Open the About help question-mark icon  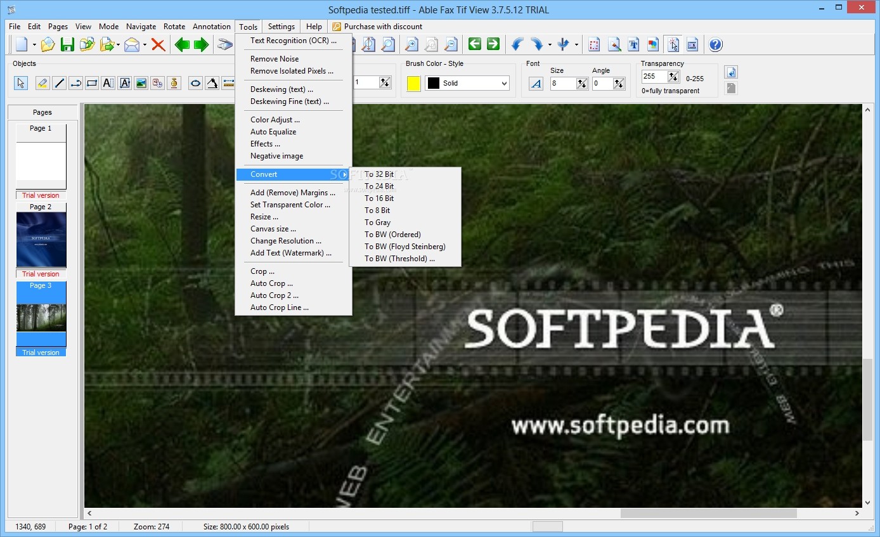716,44
